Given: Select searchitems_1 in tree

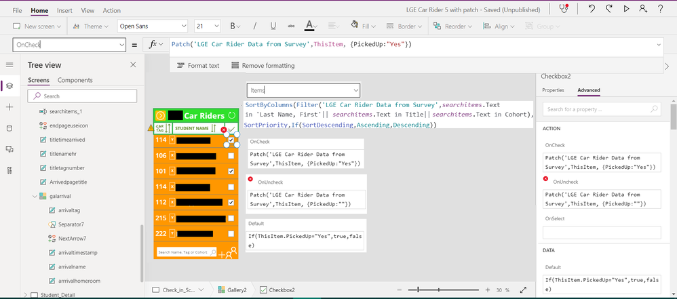Looking at the screenshot, I should [66, 111].
